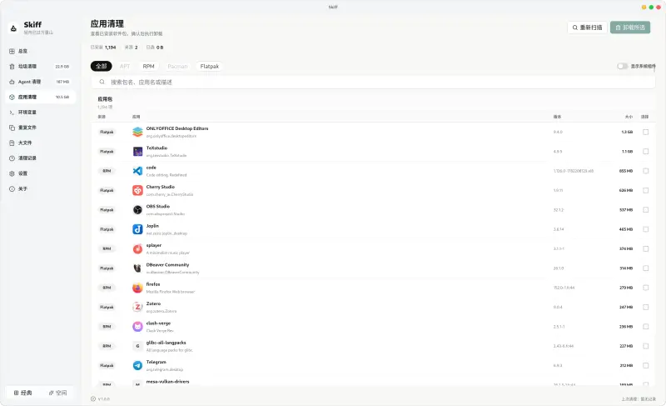
Task: Open 关于 about info entry in sidebar
Action: [x=41, y=188]
